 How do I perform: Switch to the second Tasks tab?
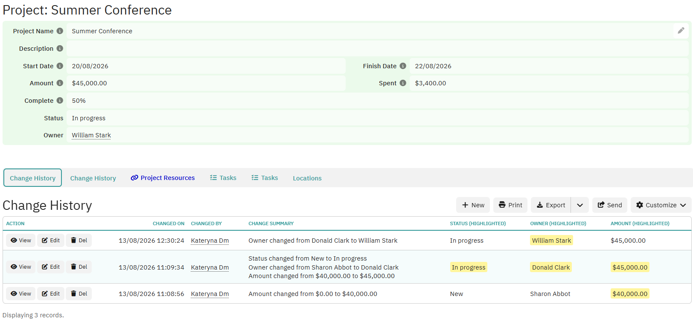tap(265, 178)
